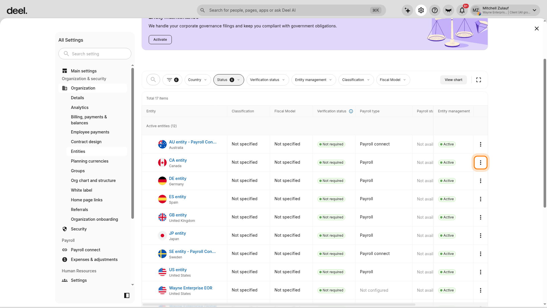Open actions menu for DE entity row
Screen dimensions: 547x308
[x=481, y=181]
